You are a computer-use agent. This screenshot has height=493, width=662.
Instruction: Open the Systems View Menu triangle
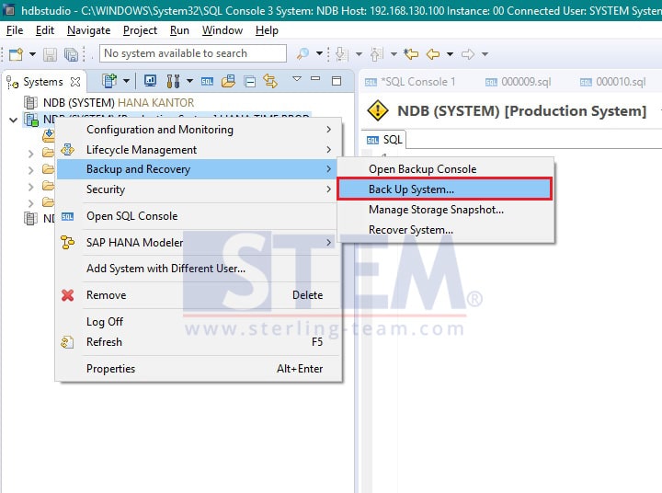point(297,78)
